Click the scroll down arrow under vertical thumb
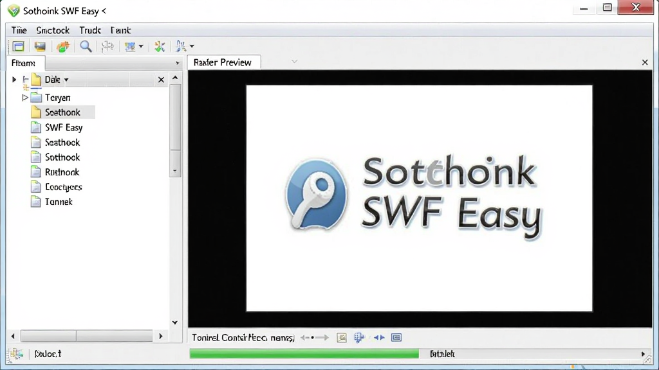 (x=175, y=171)
